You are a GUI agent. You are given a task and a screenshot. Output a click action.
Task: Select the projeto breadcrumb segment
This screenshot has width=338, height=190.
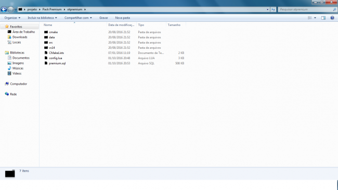(x=32, y=9)
